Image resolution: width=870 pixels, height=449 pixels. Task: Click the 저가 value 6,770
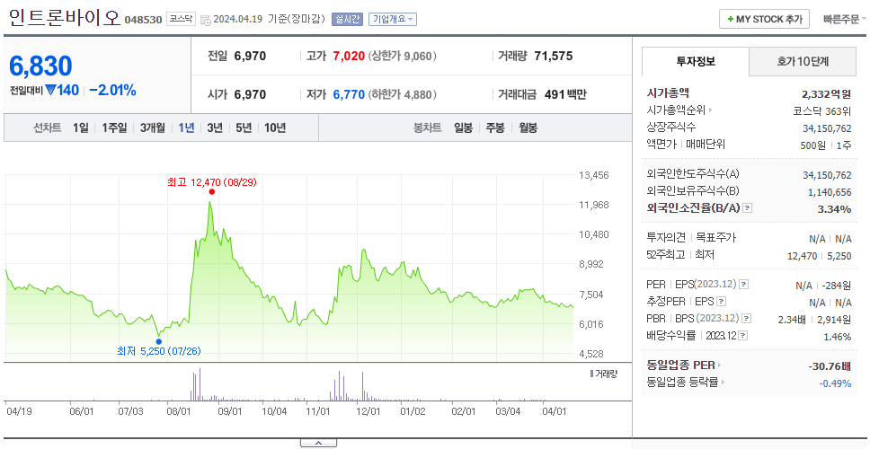(x=349, y=95)
